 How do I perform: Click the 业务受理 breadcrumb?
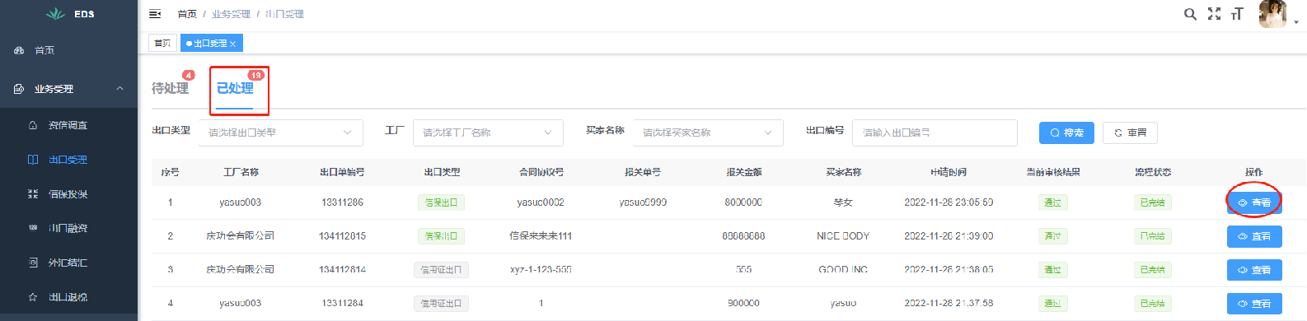click(231, 14)
